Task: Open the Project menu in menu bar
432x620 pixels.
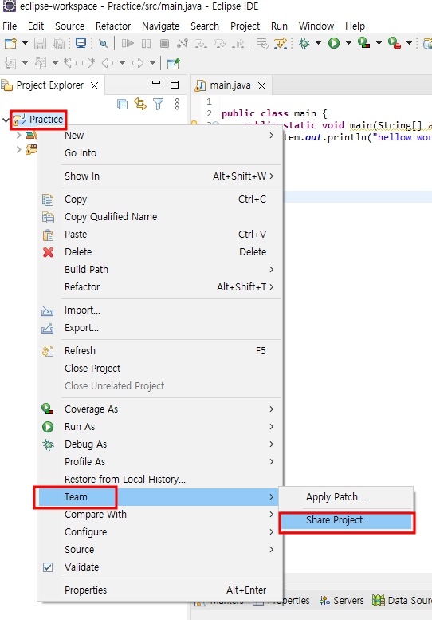Action: pyautogui.click(x=245, y=26)
